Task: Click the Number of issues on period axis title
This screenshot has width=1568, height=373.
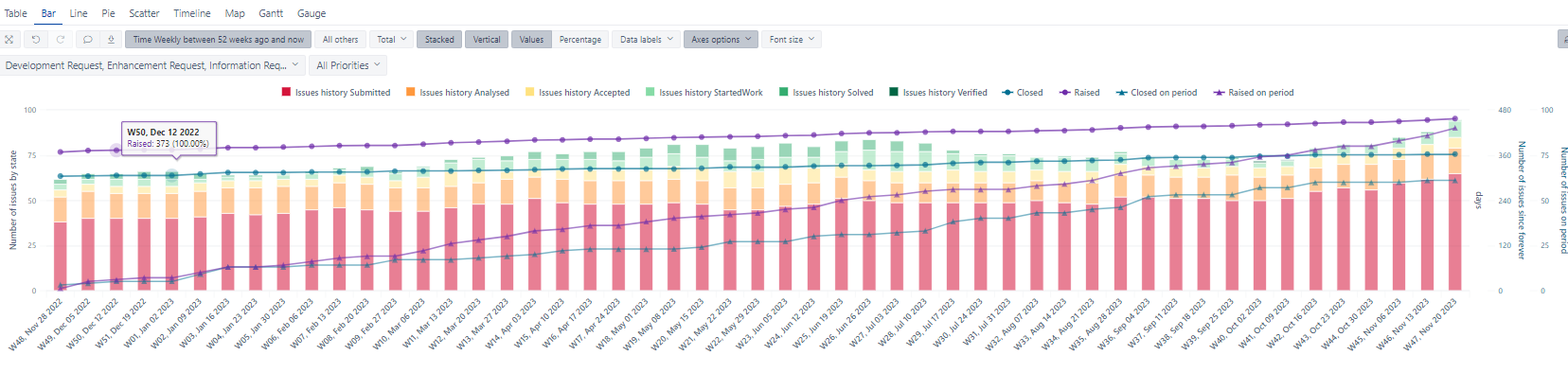Action: point(1563,200)
